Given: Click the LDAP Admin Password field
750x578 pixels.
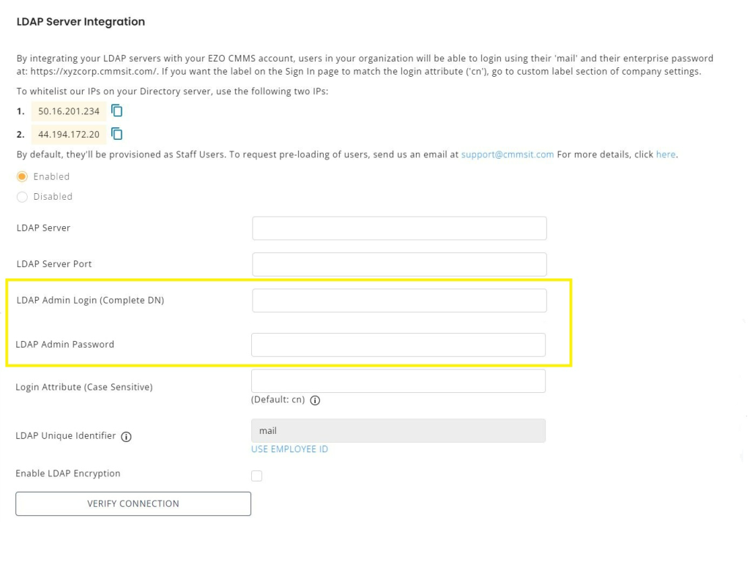Looking at the screenshot, I should [x=398, y=345].
